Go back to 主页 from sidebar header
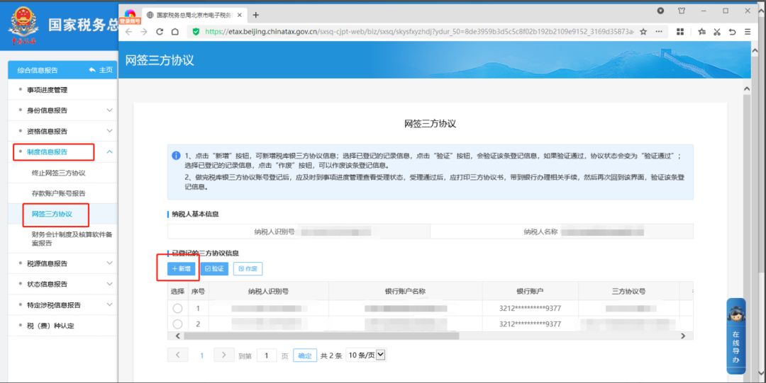 point(101,70)
